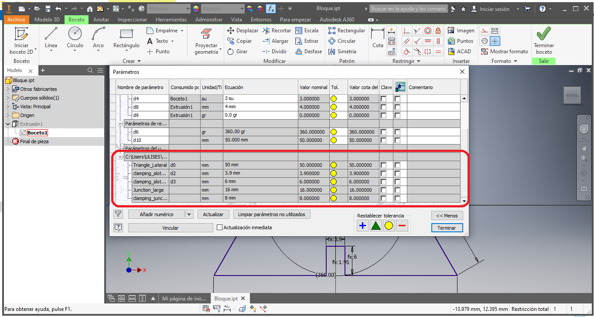Screen dimensions: 594x317
Task: Switch to the Modelo 3D ribbon tab
Action: pos(47,19)
